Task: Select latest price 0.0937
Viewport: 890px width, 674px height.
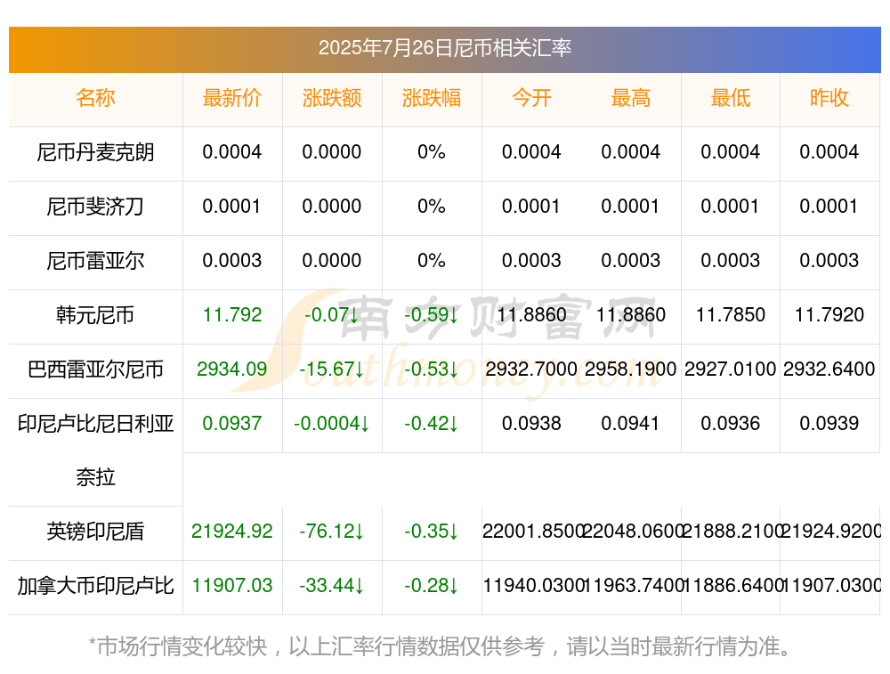Action: 232,424
